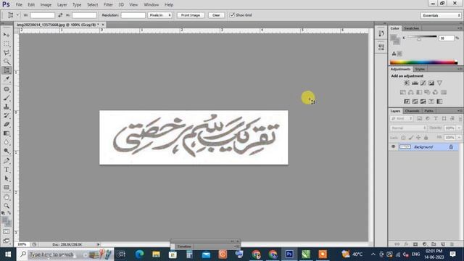Click the Resolution input field
This screenshot has height=261, width=464.
pos(133,15)
